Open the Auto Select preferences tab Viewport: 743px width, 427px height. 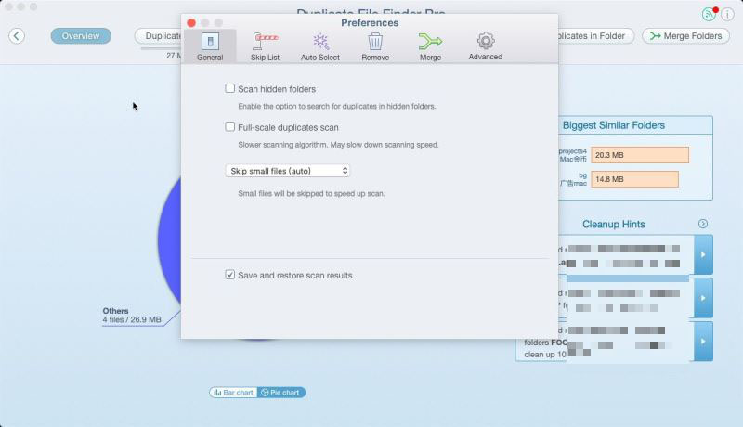[x=320, y=46]
